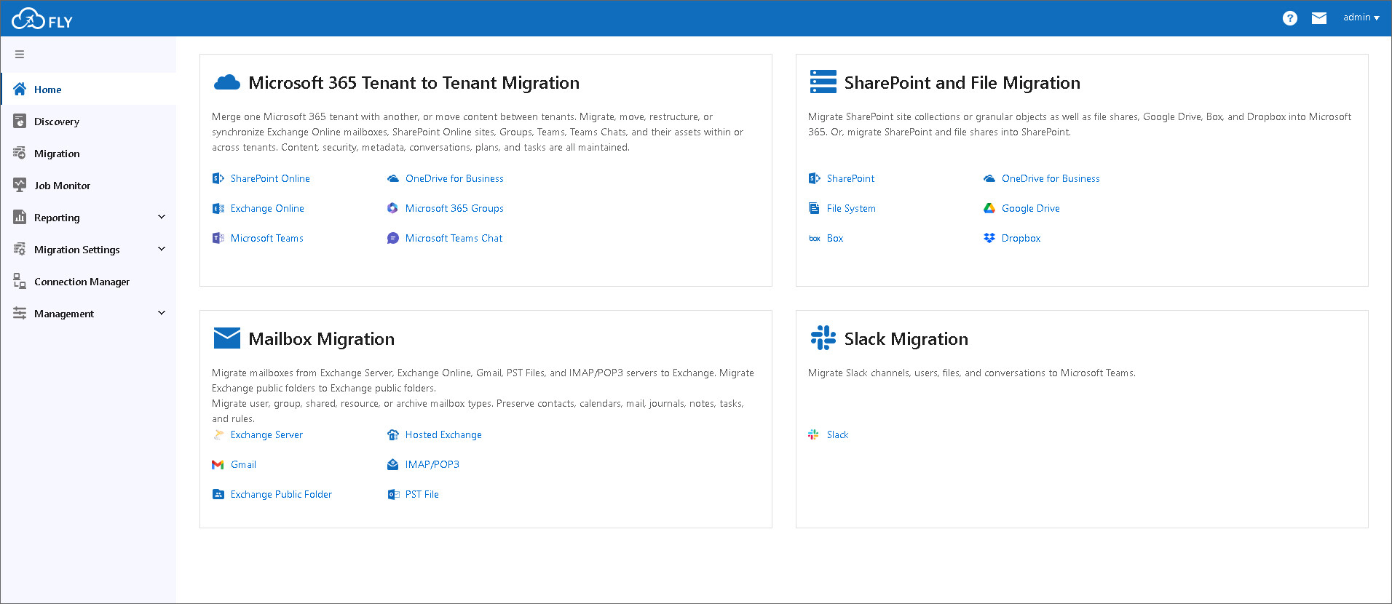
Task: Expand the Management chevron
Action: pos(162,313)
